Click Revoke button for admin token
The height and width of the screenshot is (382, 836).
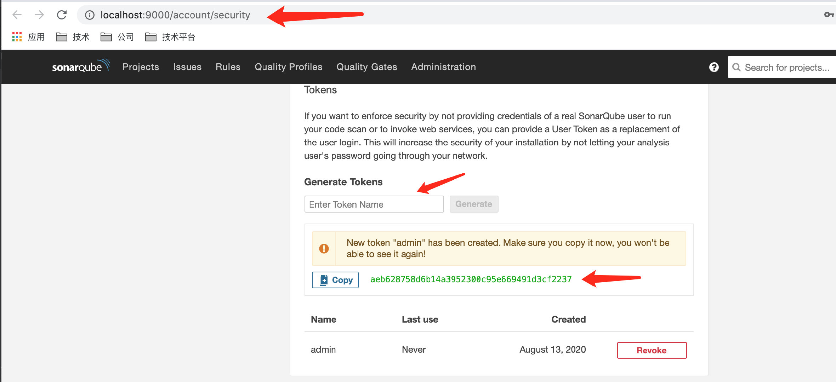pyautogui.click(x=652, y=350)
